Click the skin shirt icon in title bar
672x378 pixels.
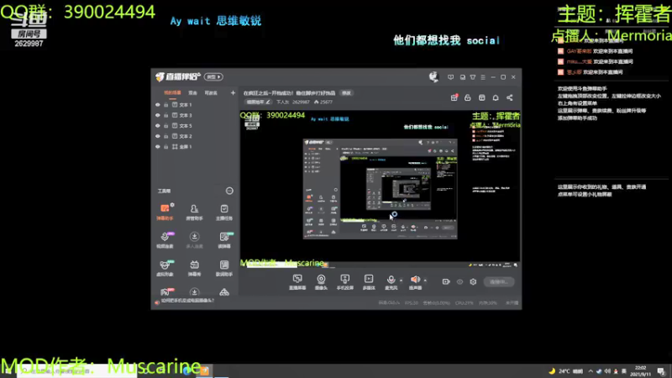point(473,77)
